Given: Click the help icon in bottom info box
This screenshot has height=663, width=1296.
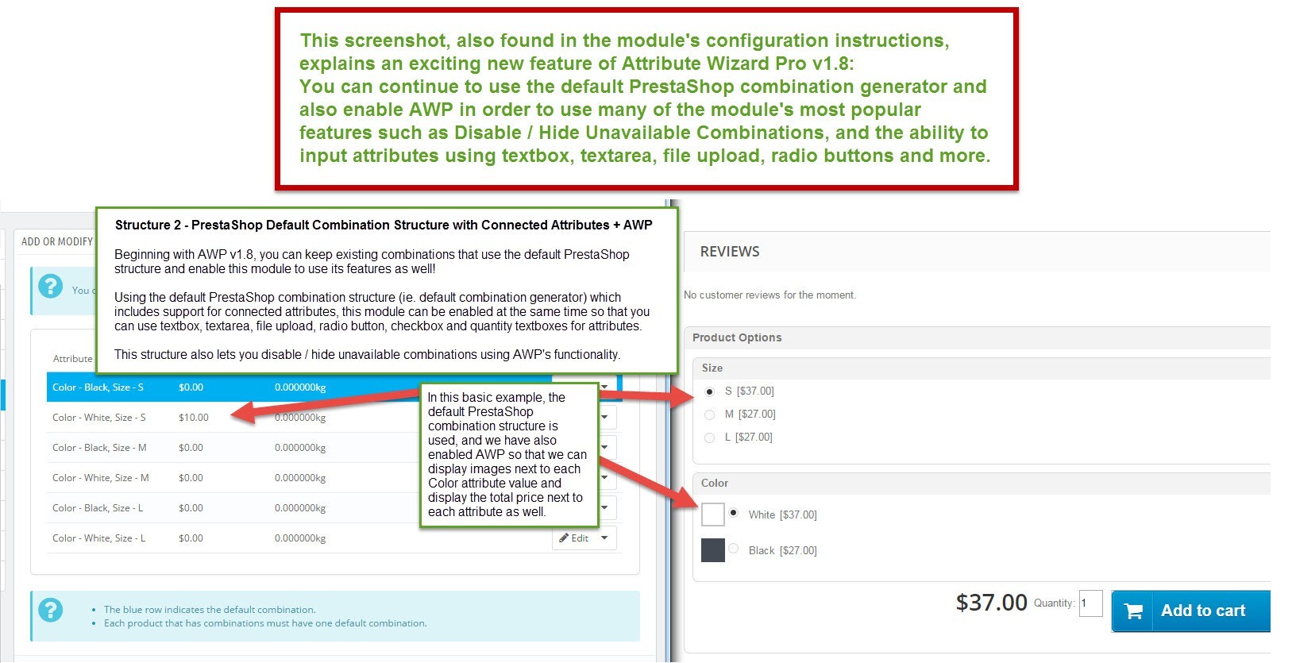Looking at the screenshot, I should click(x=51, y=610).
